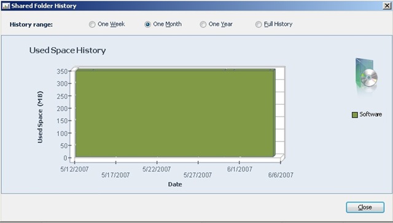Switch to the Full History range
The image size is (393, 223).
point(259,25)
